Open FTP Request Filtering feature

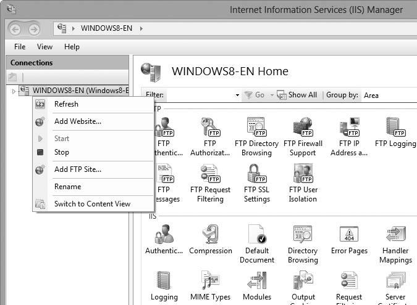(x=210, y=183)
